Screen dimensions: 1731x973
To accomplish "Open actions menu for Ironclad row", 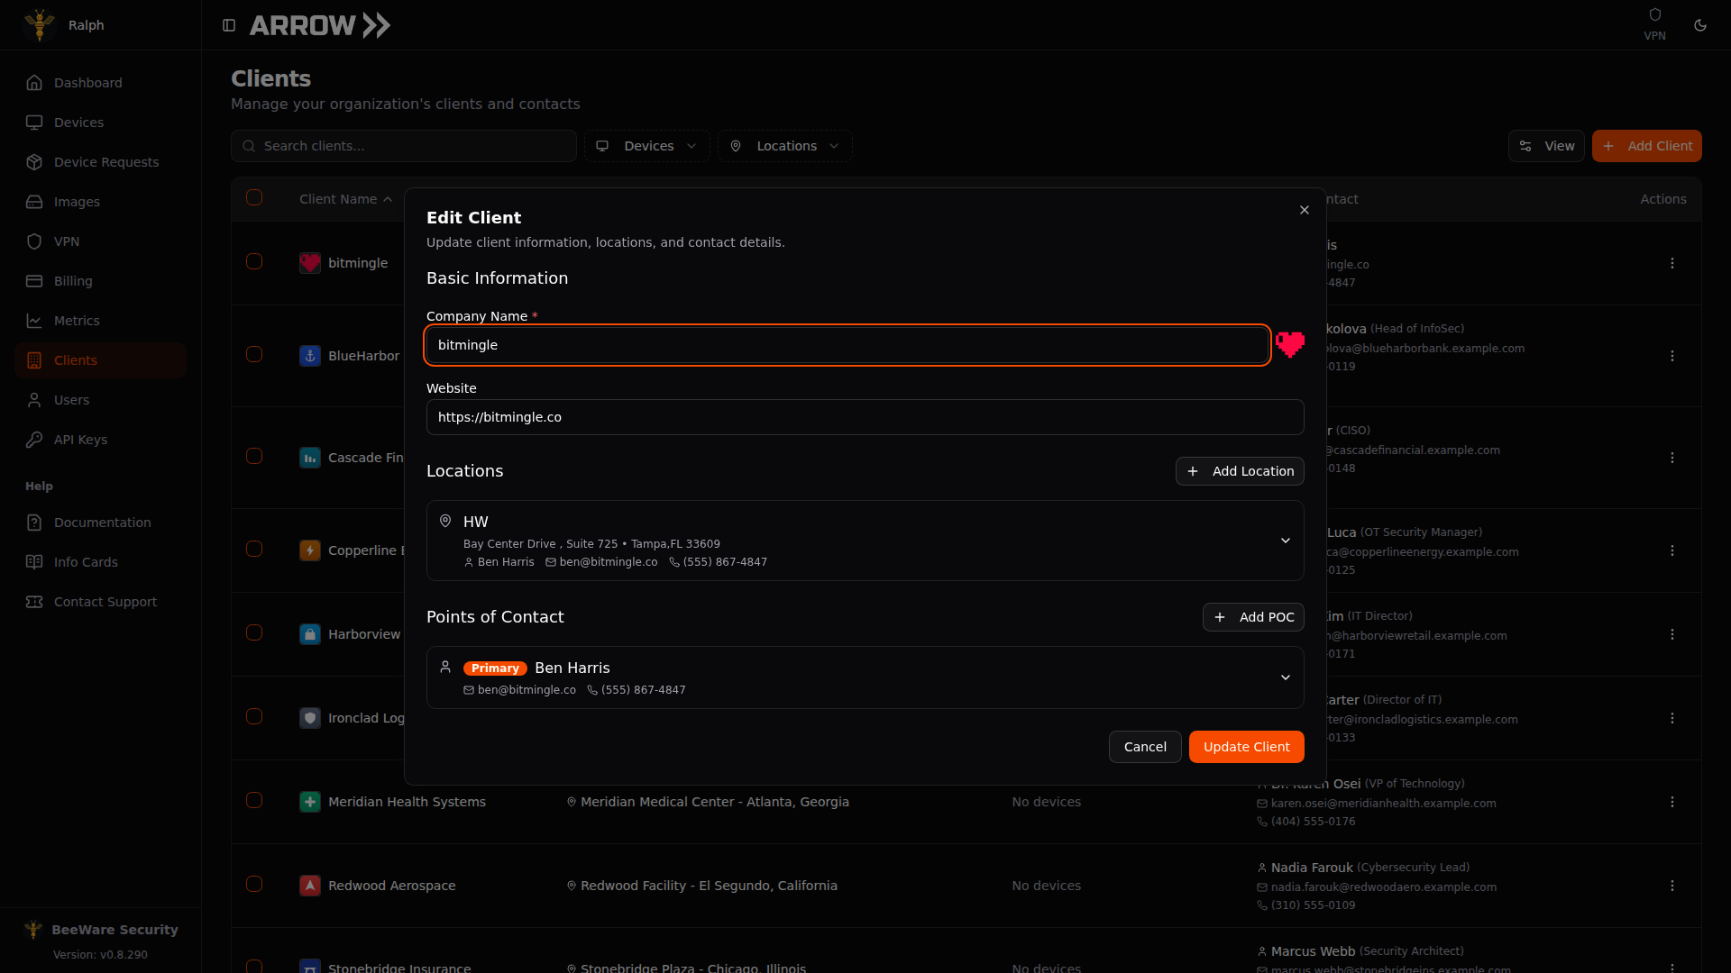I will point(1671,718).
